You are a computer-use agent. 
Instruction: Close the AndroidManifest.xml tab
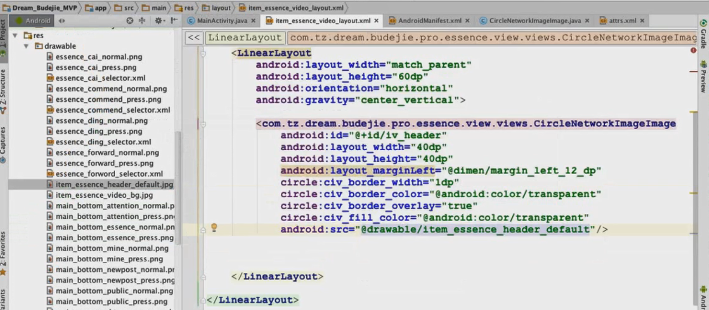[467, 21]
